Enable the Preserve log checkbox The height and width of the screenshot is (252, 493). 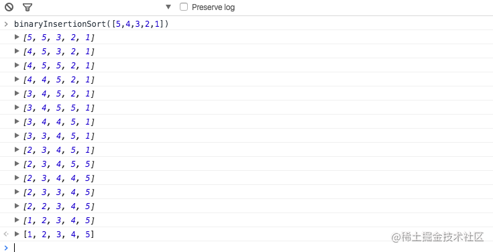184,7
